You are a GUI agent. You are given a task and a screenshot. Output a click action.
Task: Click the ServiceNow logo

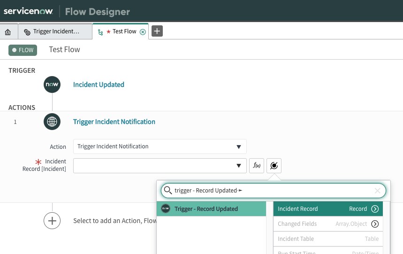pos(28,11)
